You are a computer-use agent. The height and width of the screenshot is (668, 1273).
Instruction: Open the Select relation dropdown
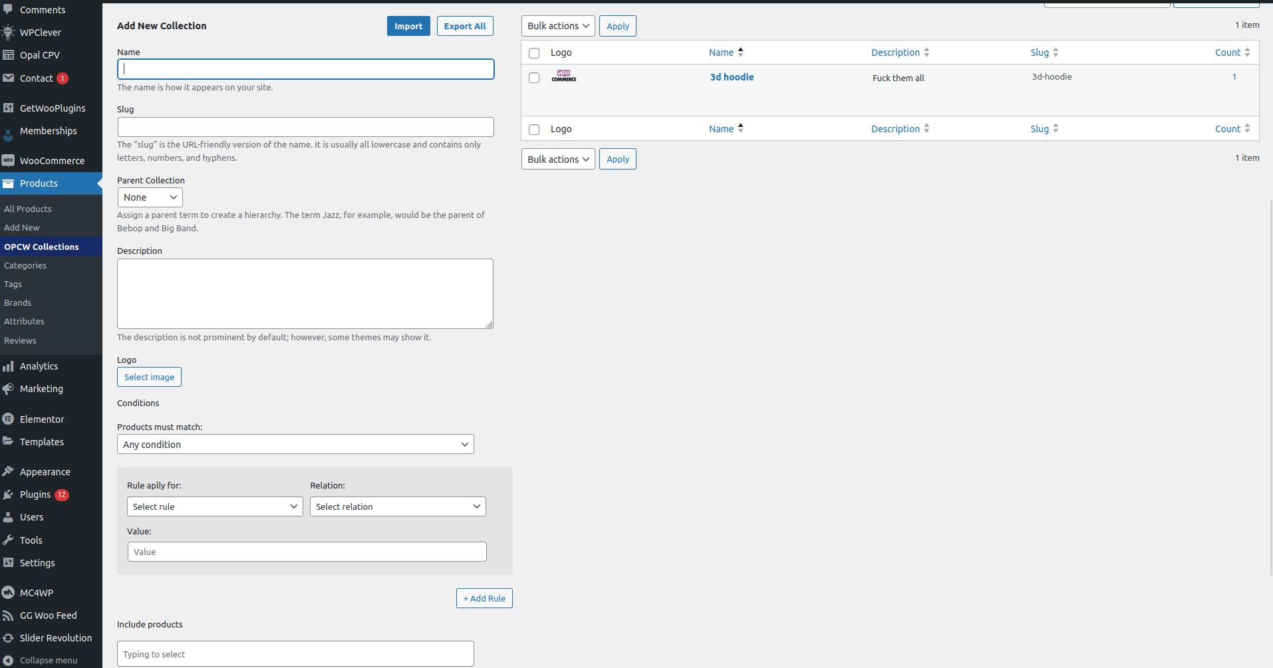(398, 506)
